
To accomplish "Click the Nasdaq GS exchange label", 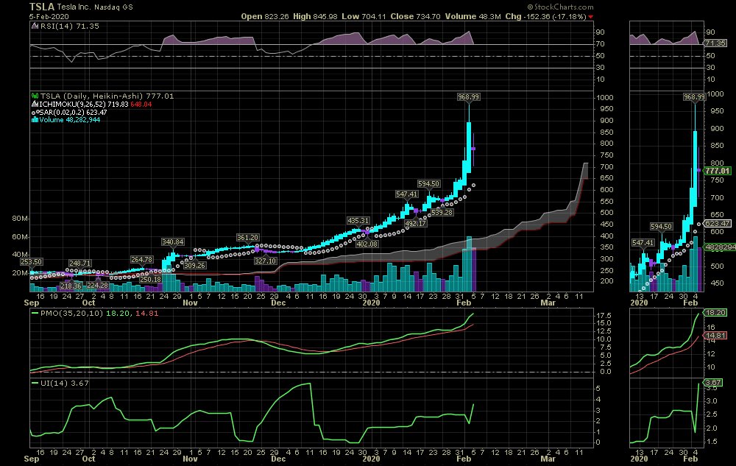I will (x=113, y=7).
